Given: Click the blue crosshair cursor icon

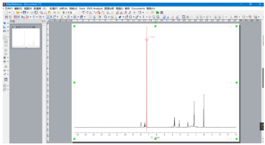Looking at the screenshot, I should coord(135,12).
